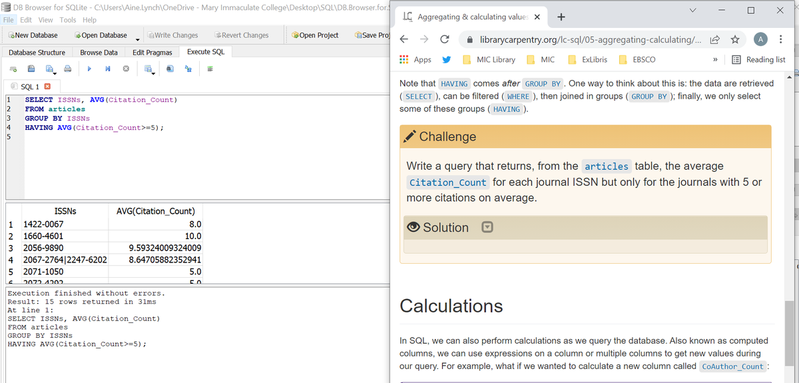Click the Chrome back arrow

tap(404, 39)
